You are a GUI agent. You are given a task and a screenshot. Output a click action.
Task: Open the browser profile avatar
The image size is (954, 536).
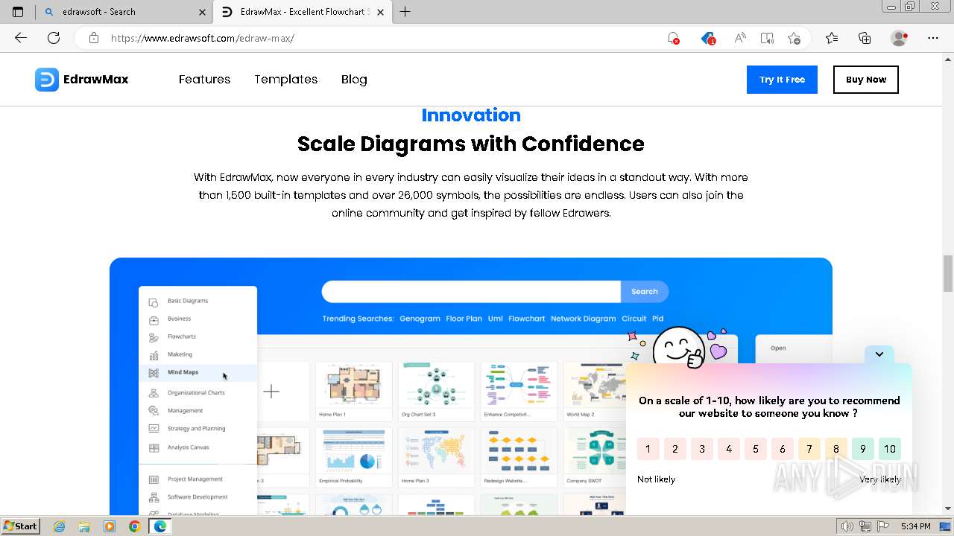pyautogui.click(x=900, y=38)
